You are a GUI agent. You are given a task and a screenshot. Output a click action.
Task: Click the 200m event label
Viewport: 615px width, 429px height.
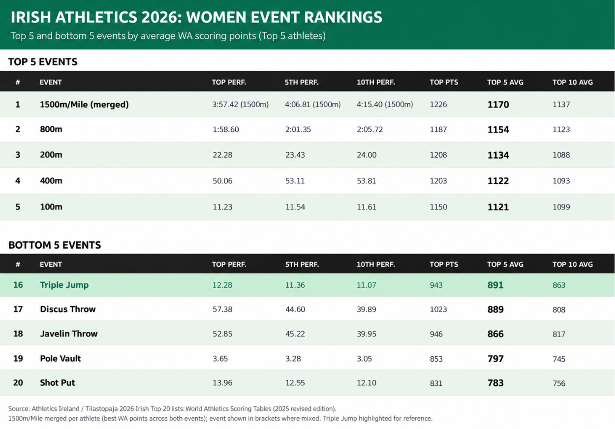pyautogui.click(x=51, y=155)
